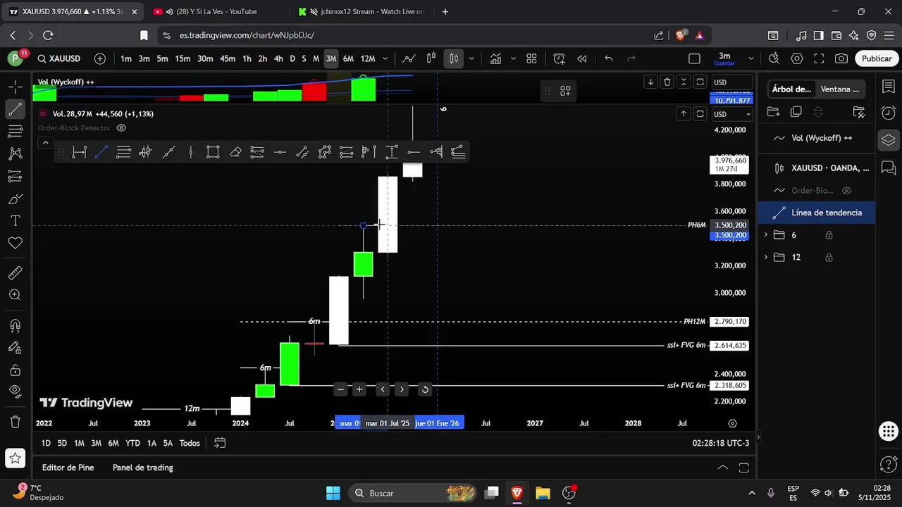Toggle hide all drawings eye icon
This screenshot has height=507, width=902.
[x=15, y=392]
